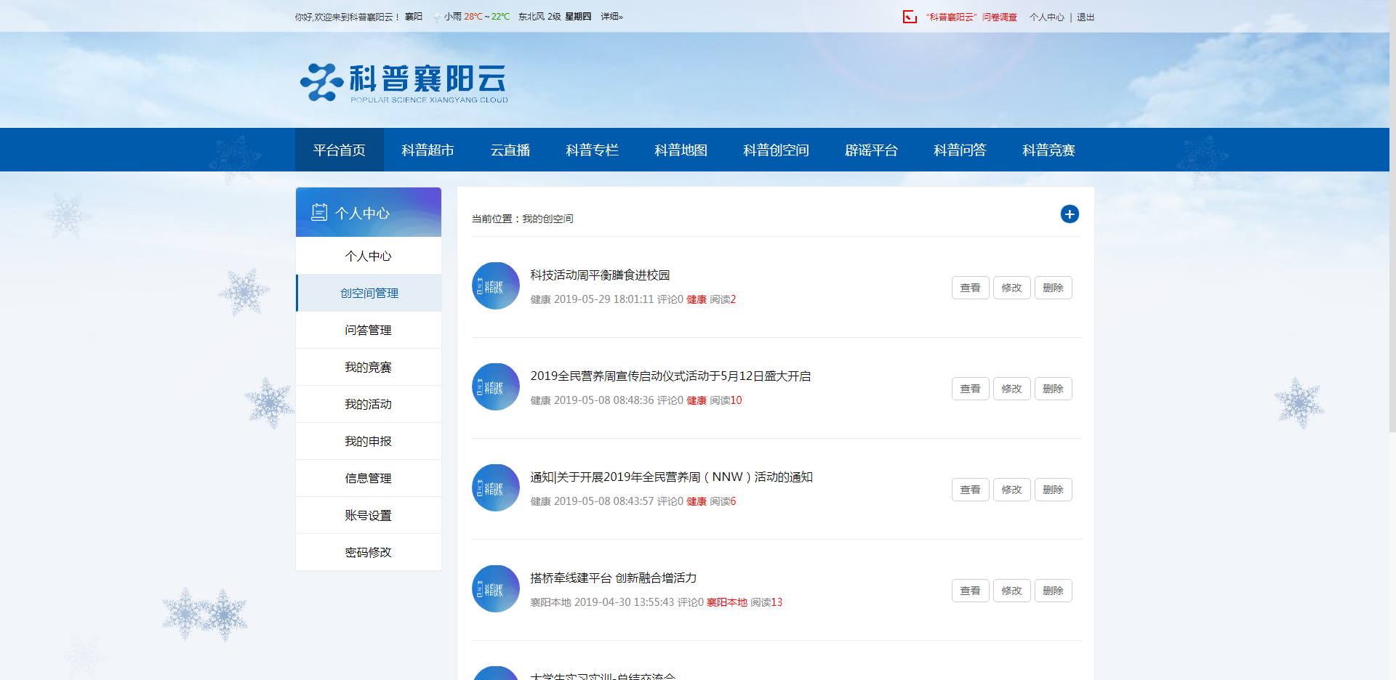Open 科普超市 in navigation bar
The width and height of the screenshot is (1396, 680).
coord(428,150)
